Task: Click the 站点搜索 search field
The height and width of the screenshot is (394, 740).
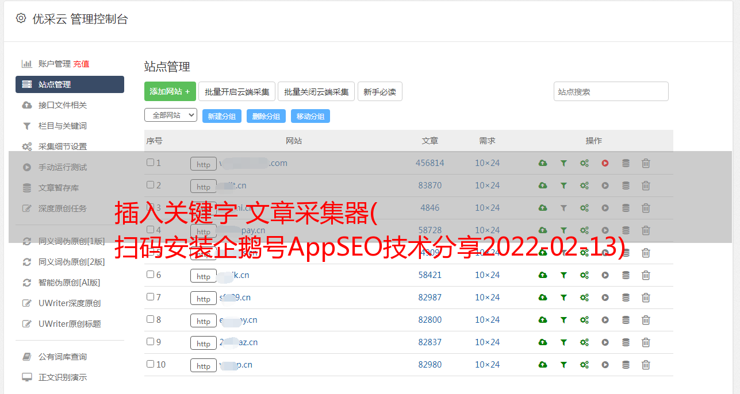Action: [611, 91]
